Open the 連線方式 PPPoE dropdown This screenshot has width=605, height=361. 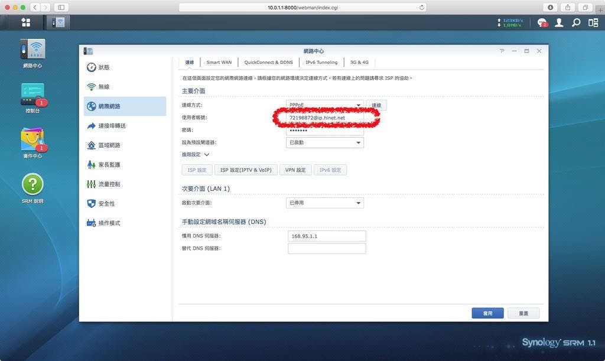point(324,105)
